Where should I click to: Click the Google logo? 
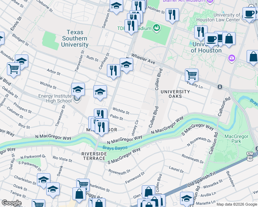[x=11, y=203]
